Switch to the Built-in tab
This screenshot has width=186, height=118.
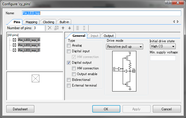[64, 22]
